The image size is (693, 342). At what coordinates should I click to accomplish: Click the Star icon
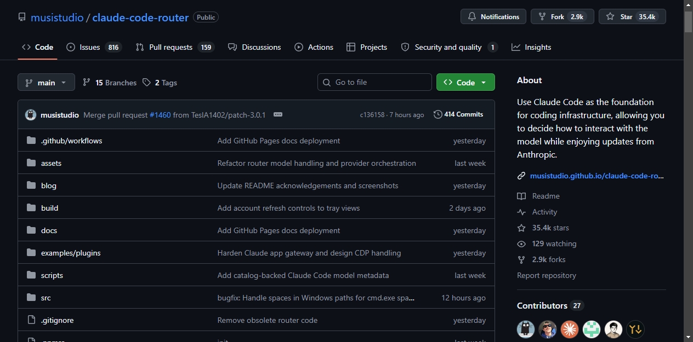coord(610,17)
